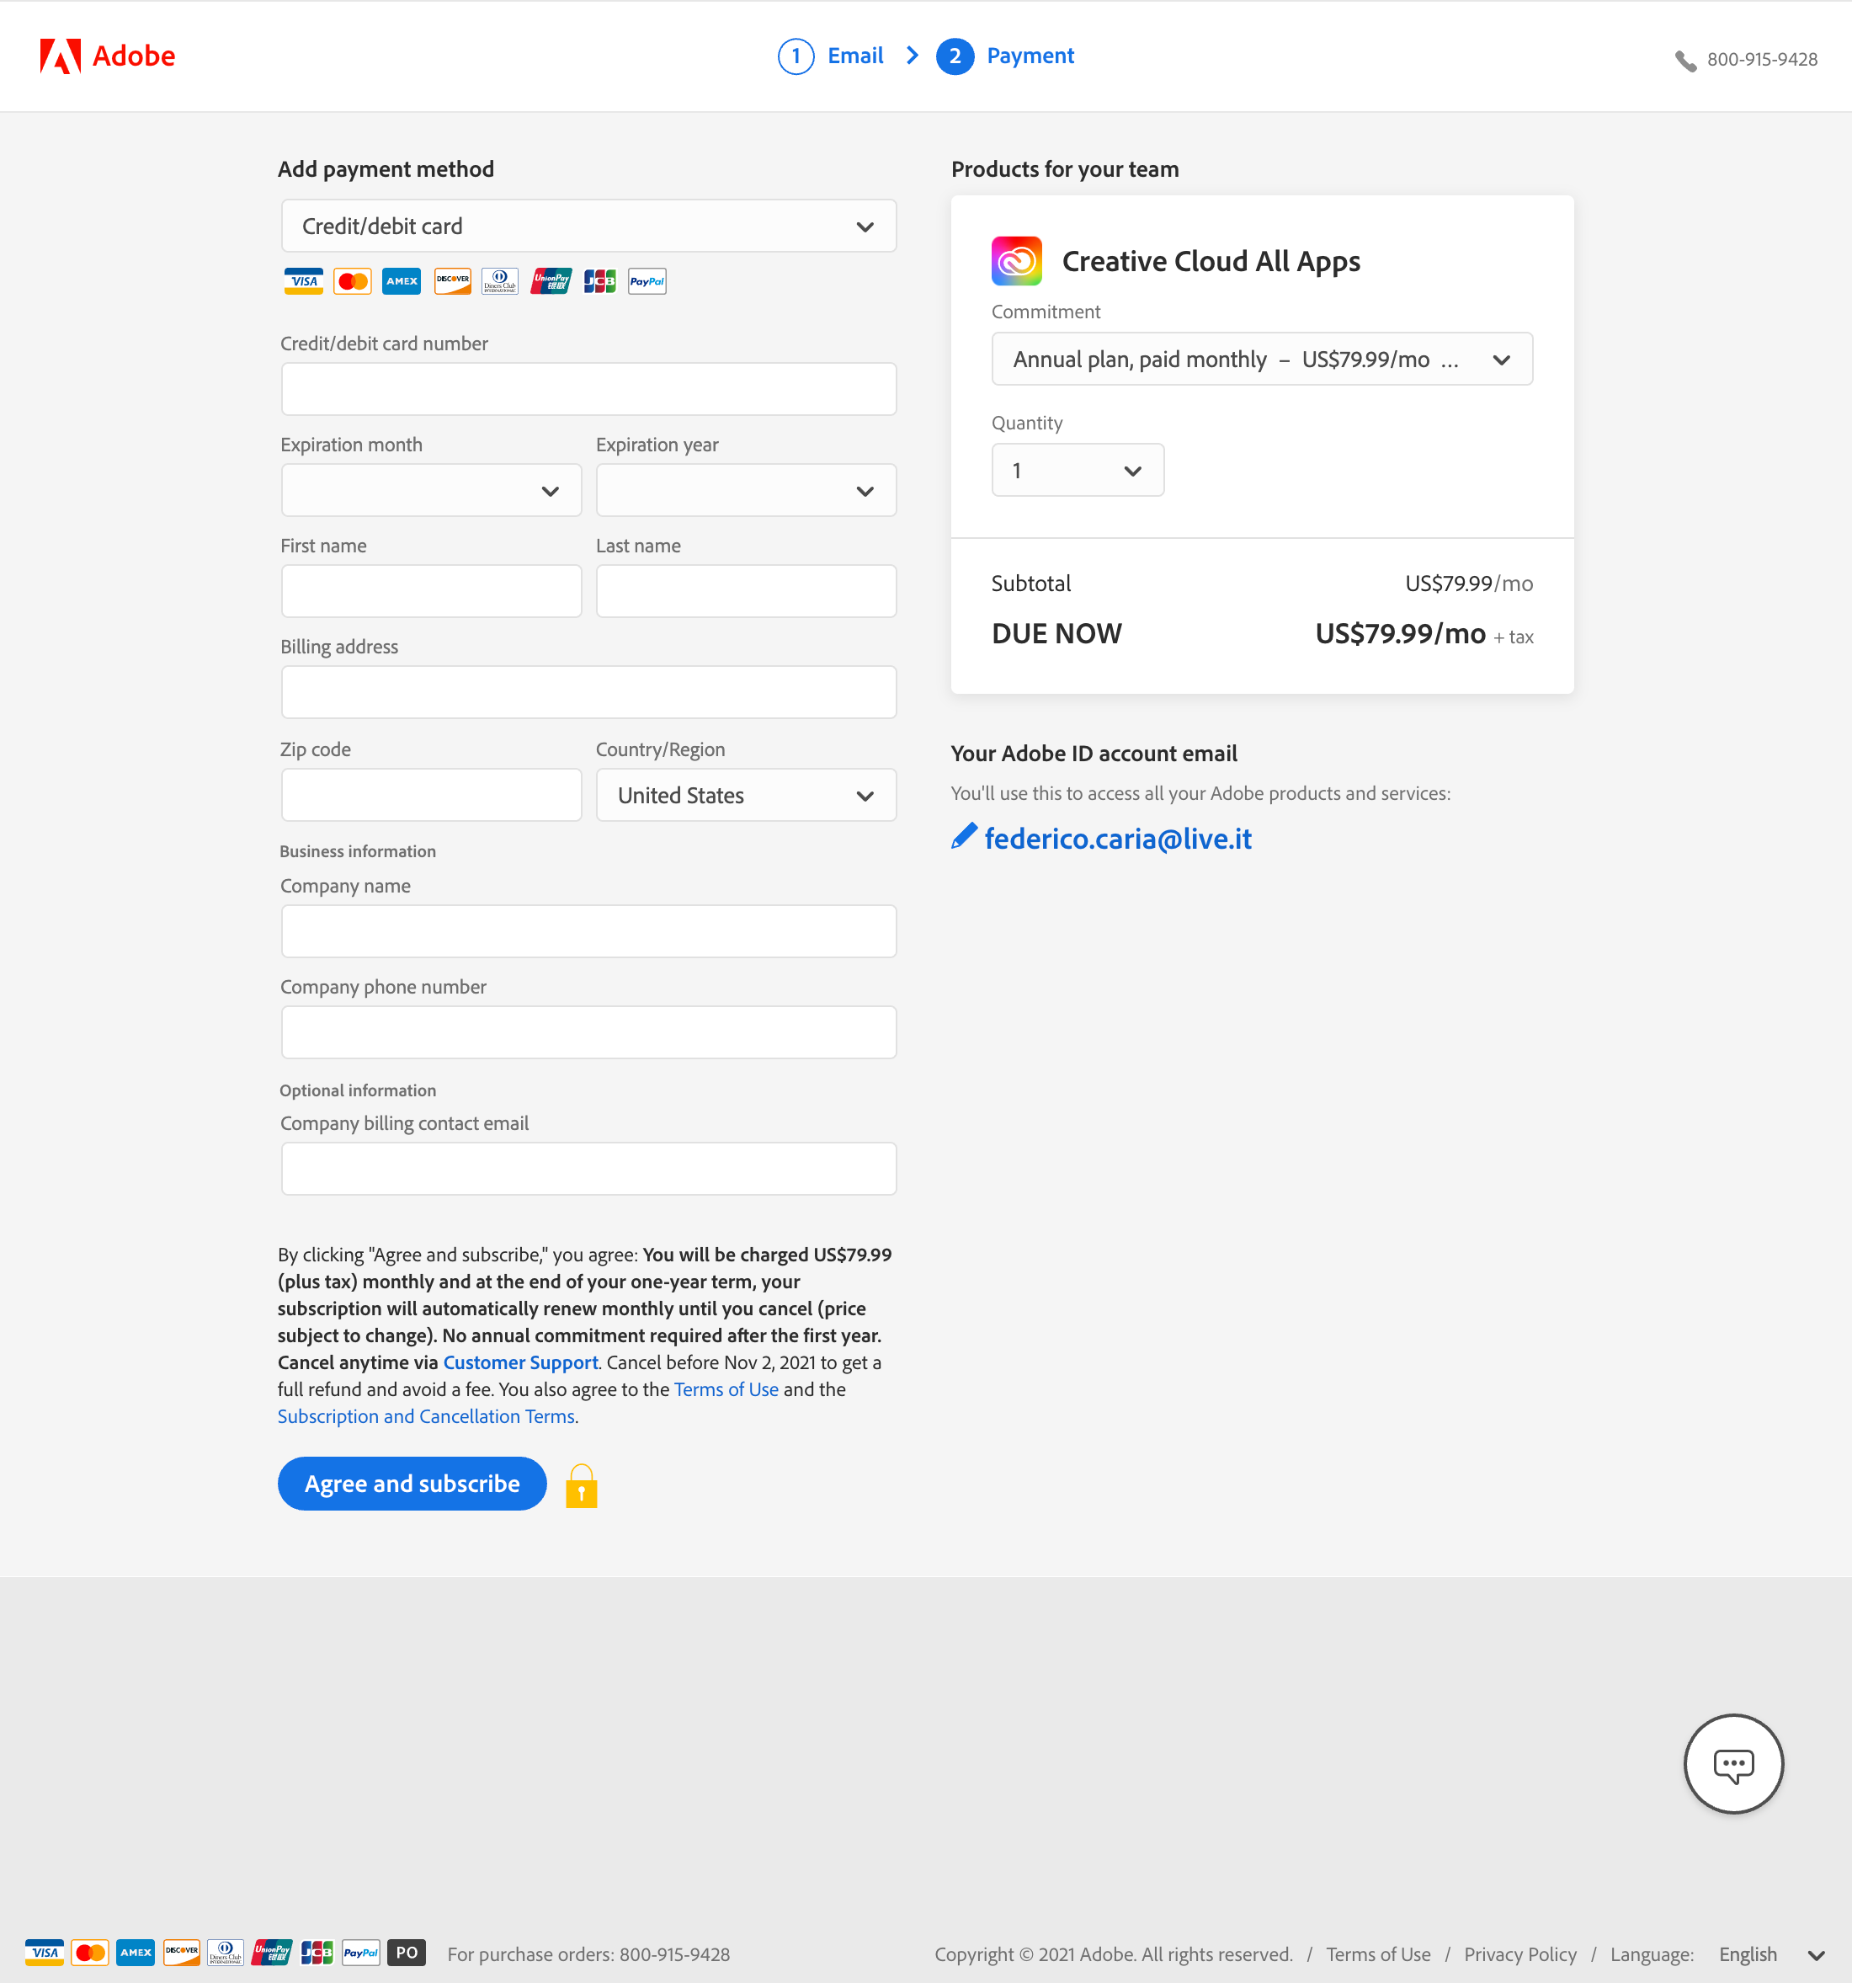Open the chat support bubble
This screenshot has height=1988, width=1852.
point(1733,1764)
